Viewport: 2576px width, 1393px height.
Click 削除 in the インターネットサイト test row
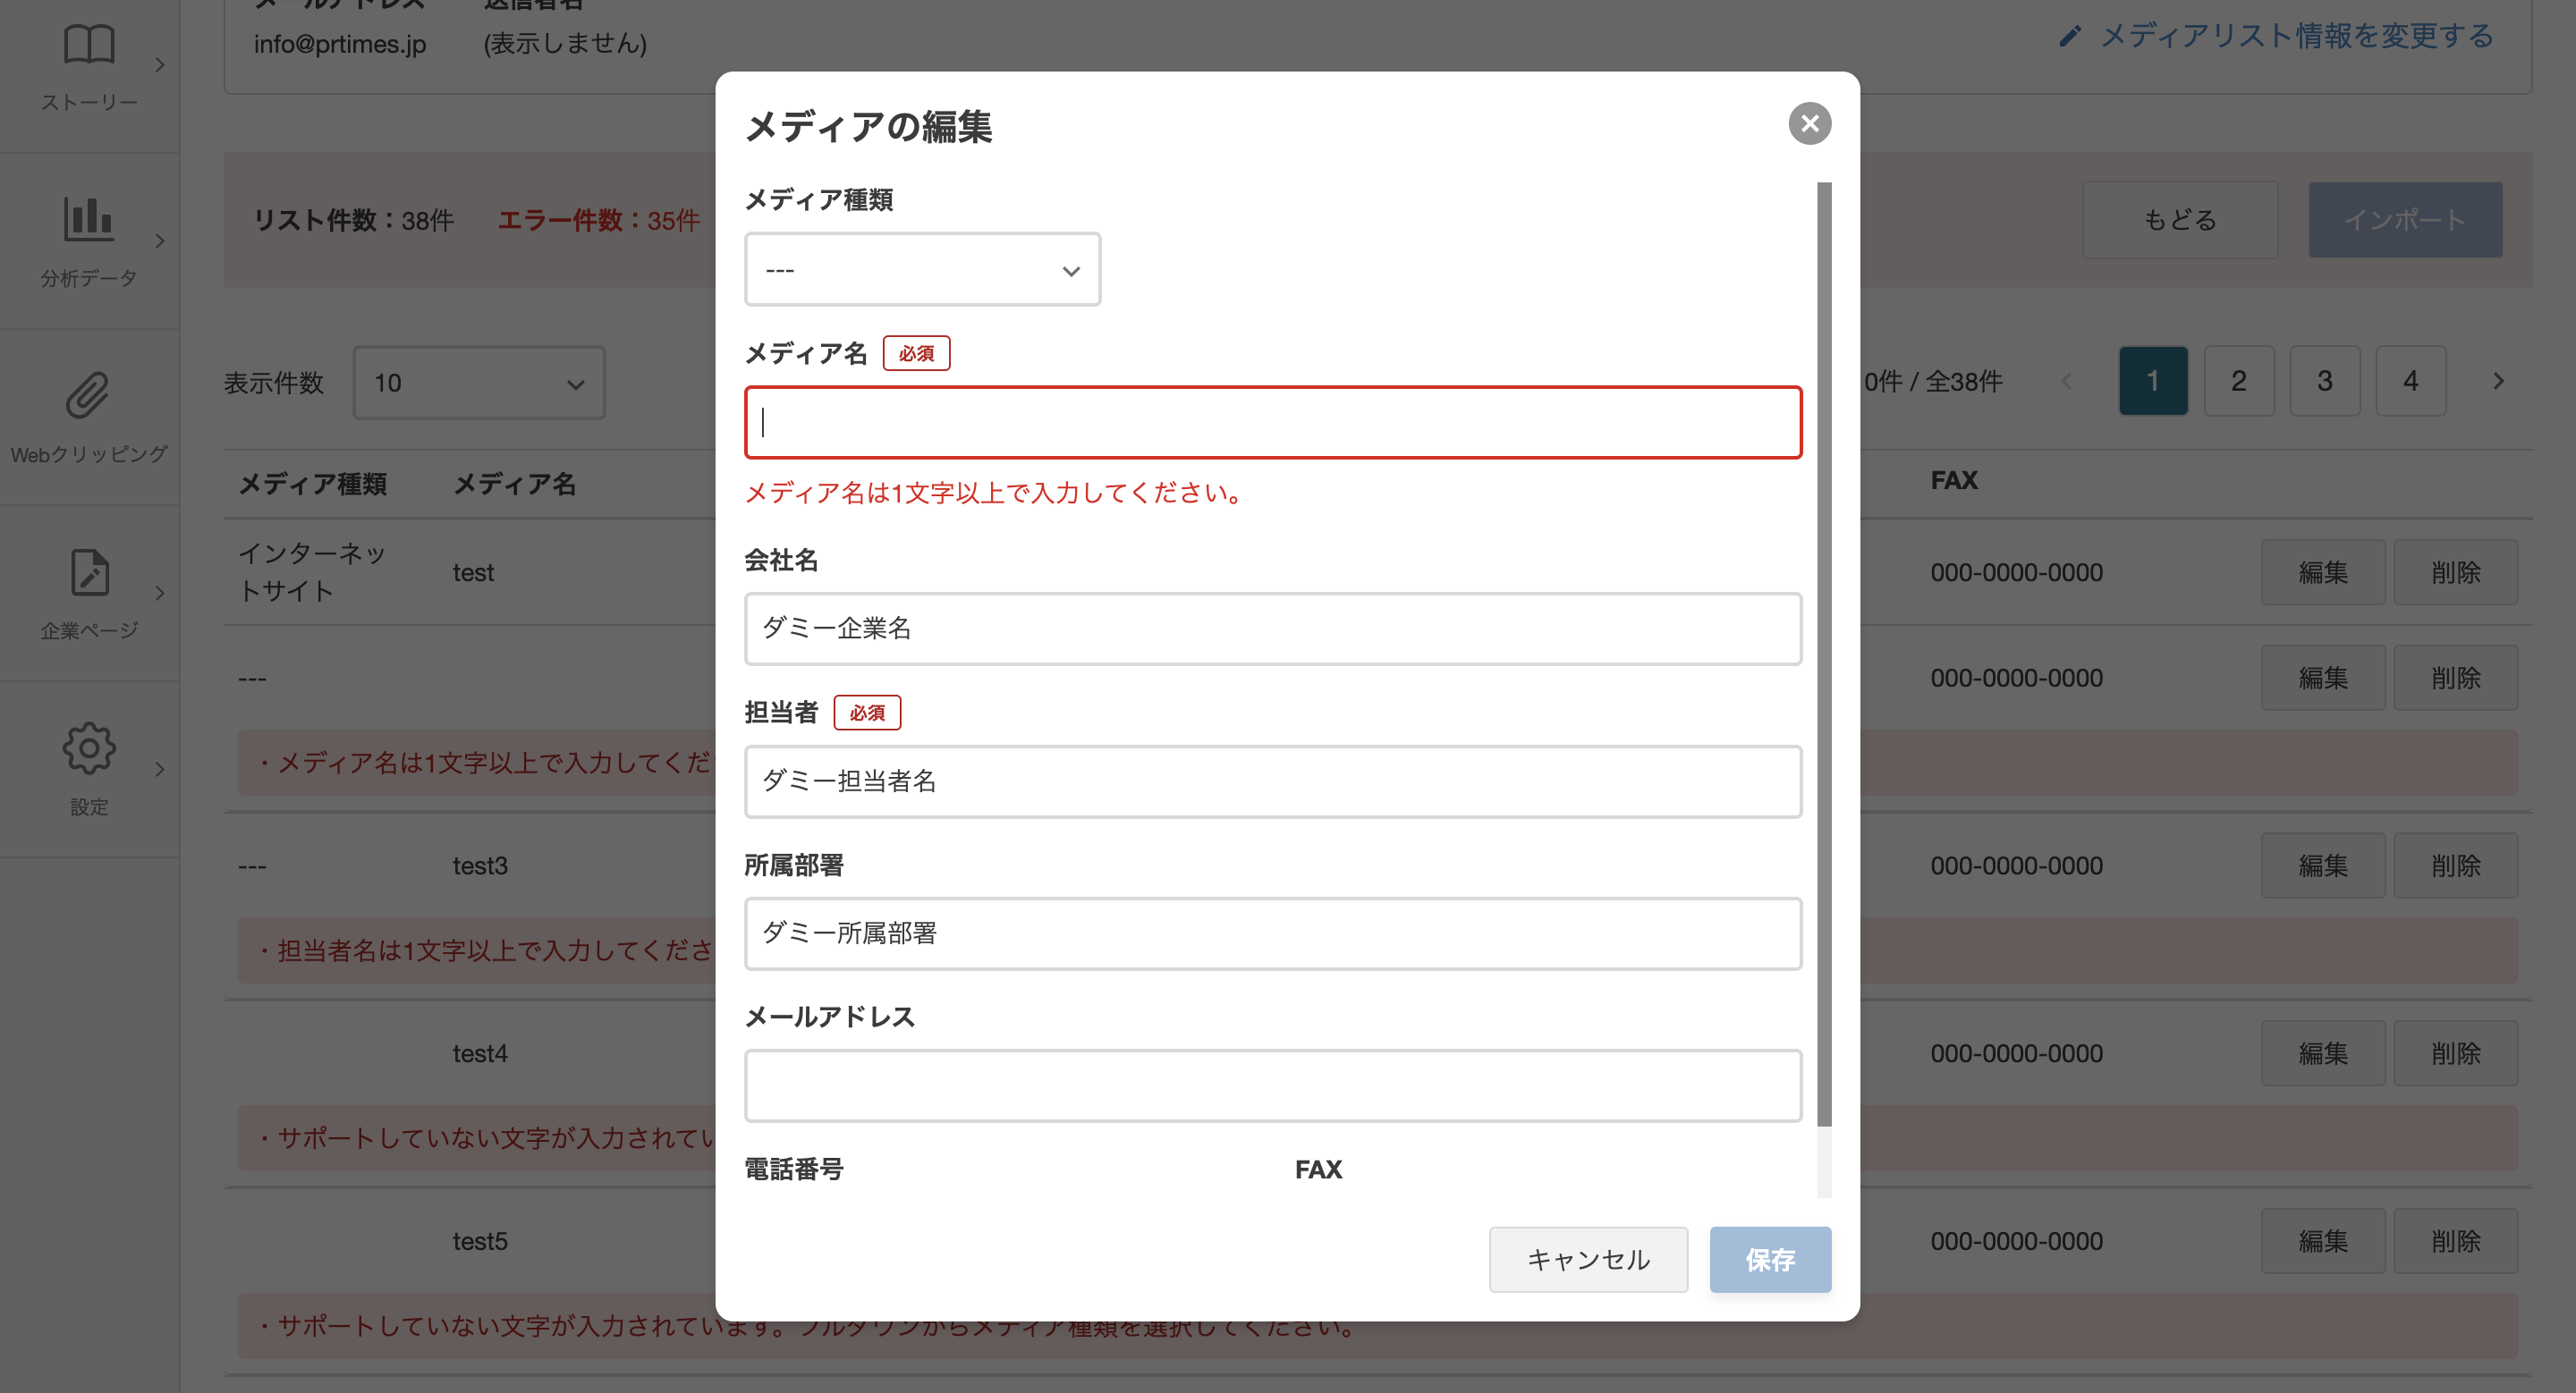tap(2455, 572)
